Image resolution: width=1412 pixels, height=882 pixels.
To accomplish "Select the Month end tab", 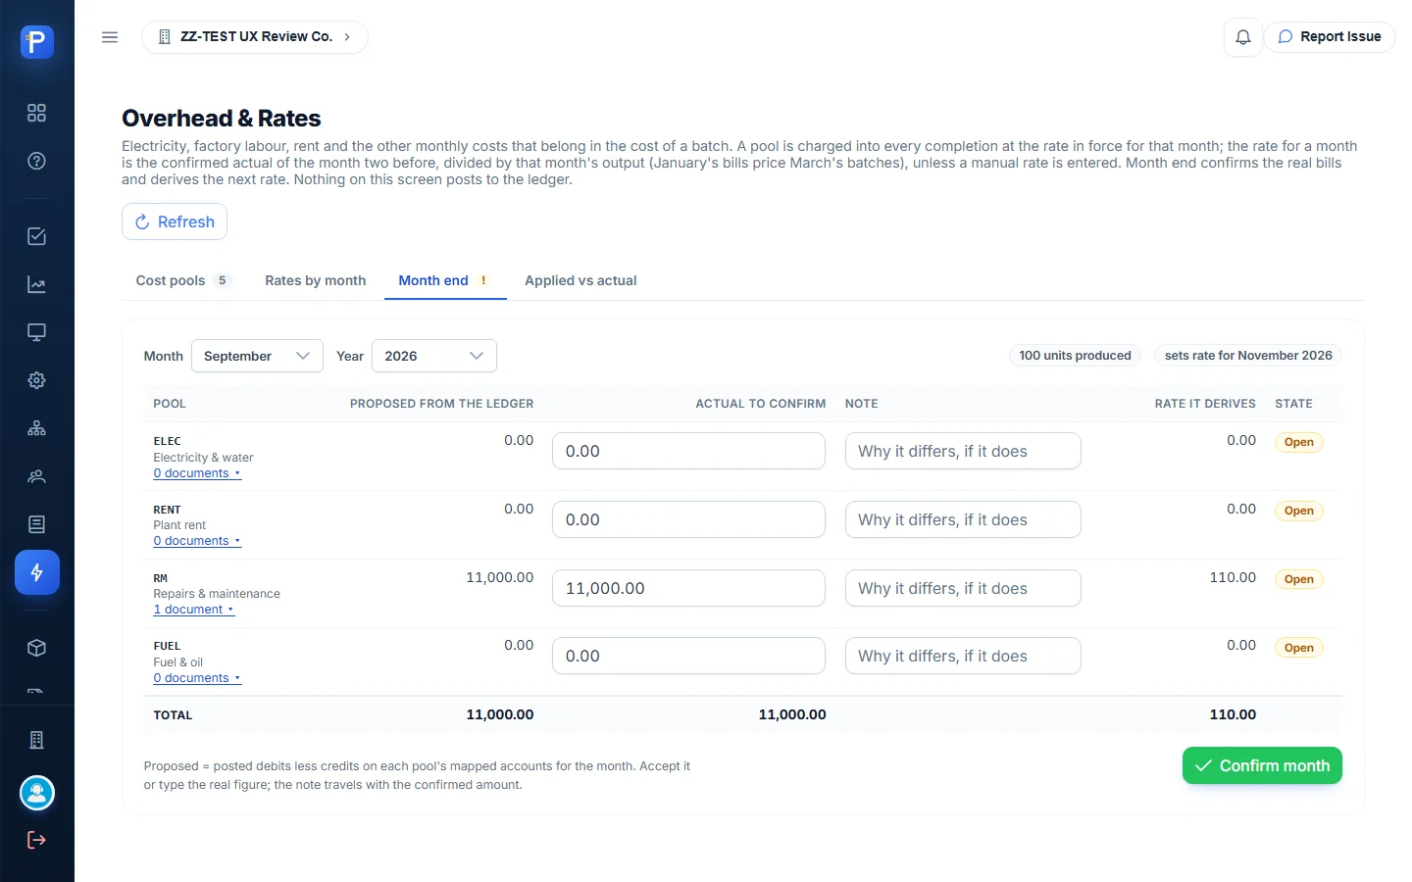I will point(445,280).
